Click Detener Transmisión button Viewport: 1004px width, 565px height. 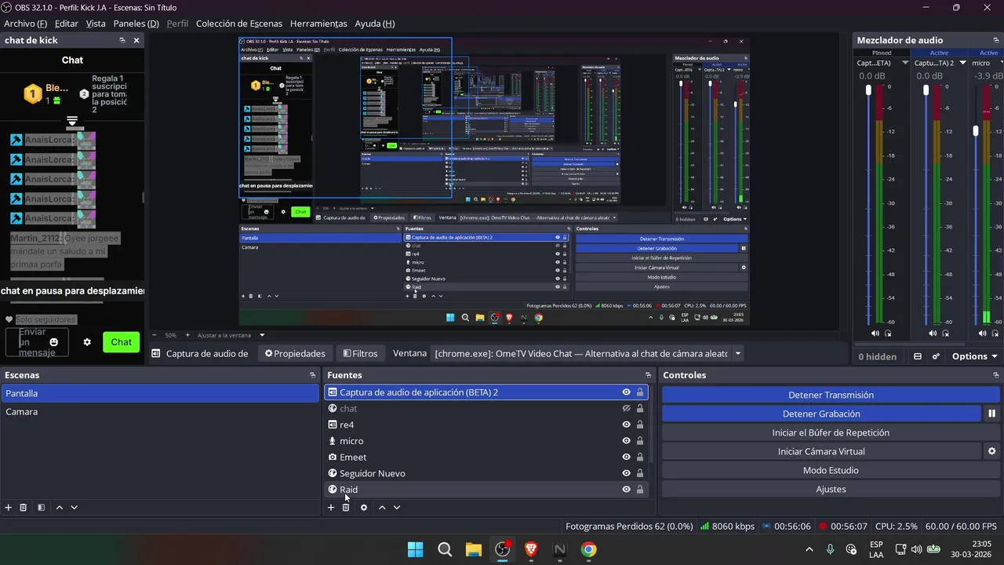click(x=831, y=395)
